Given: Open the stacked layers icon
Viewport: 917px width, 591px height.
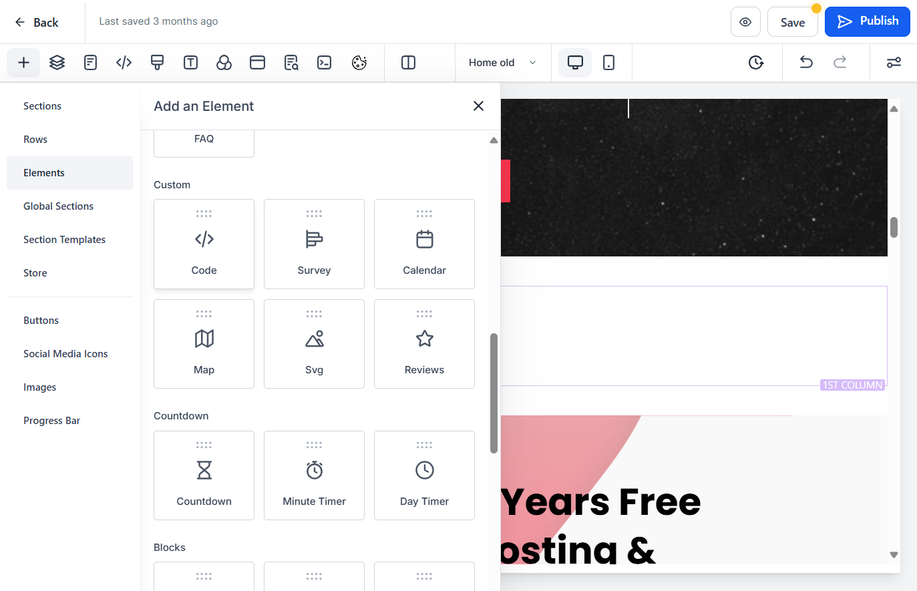Looking at the screenshot, I should 57,63.
